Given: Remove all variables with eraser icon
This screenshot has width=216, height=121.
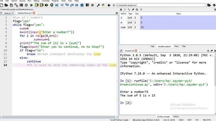Looking at the screenshot, I should click(x=133, y=9).
